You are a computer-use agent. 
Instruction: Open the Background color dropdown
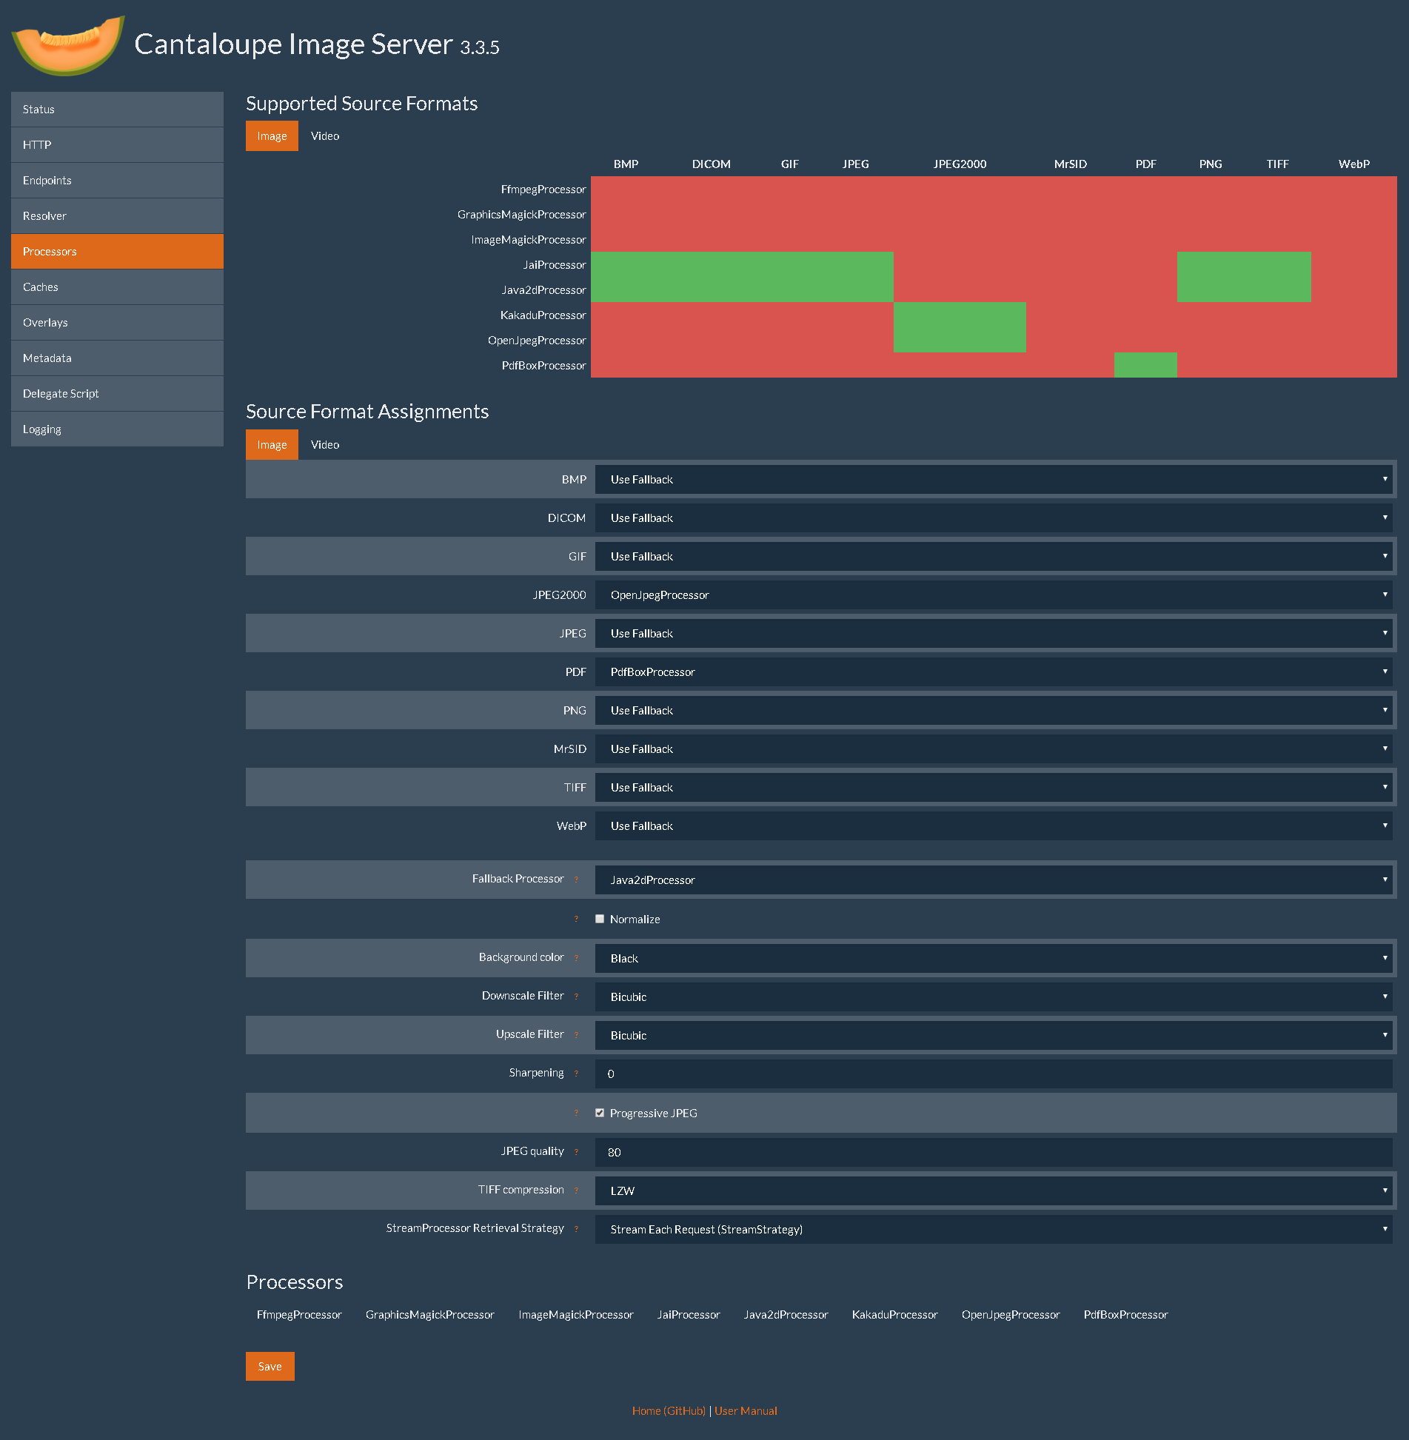tap(994, 959)
